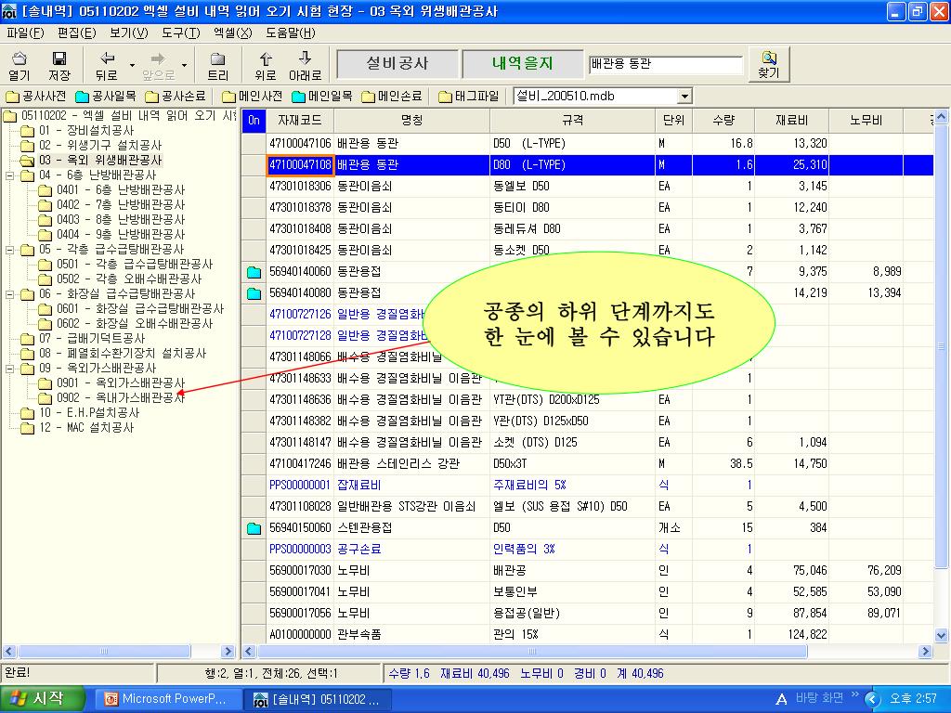
Task: Click folder icon of 01 - 장비설치공사
Action: click(27, 131)
